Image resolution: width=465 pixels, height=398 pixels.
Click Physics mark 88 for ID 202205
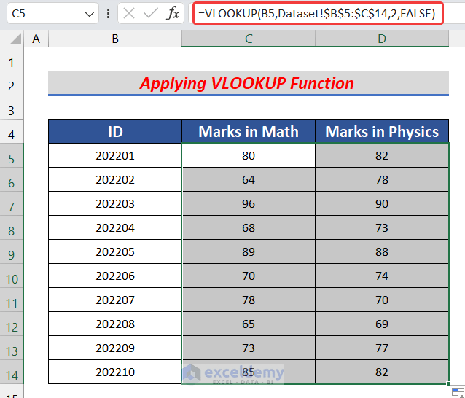click(x=382, y=251)
